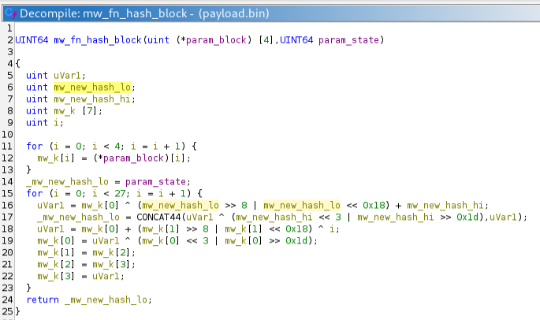Viewport: 540px width, 320px height.
Task: Click mw_k[3] on the right side of line 21
Action: pyautogui.click(x=111, y=264)
